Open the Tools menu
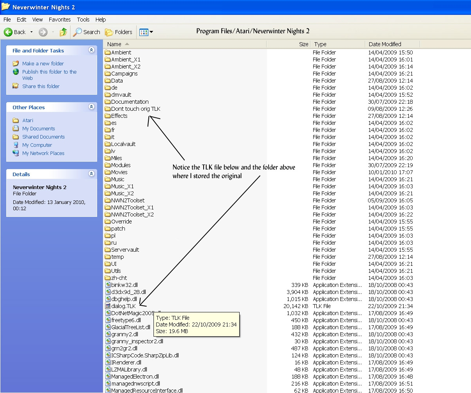The image size is (471, 393). click(x=83, y=20)
